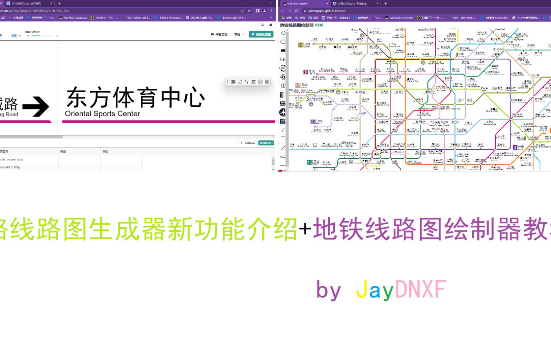The width and height of the screenshot is (551, 344).
Task: Open the Rail Map Generator bookmark in right browser
Action: click(x=399, y=18)
